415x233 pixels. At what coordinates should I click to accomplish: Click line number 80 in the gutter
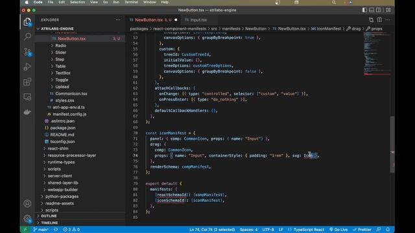pos(136,189)
